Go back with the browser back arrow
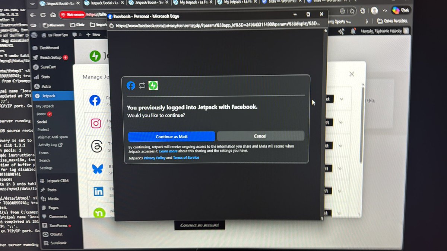This screenshot has width=447, height=251. 33,15
